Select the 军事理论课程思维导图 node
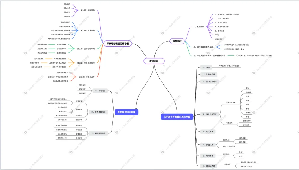 click(118, 44)
